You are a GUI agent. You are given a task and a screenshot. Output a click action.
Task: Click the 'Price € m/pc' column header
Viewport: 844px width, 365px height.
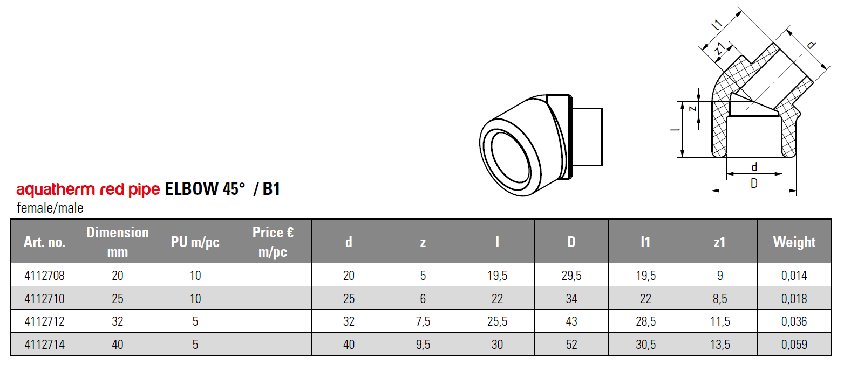(x=273, y=242)
